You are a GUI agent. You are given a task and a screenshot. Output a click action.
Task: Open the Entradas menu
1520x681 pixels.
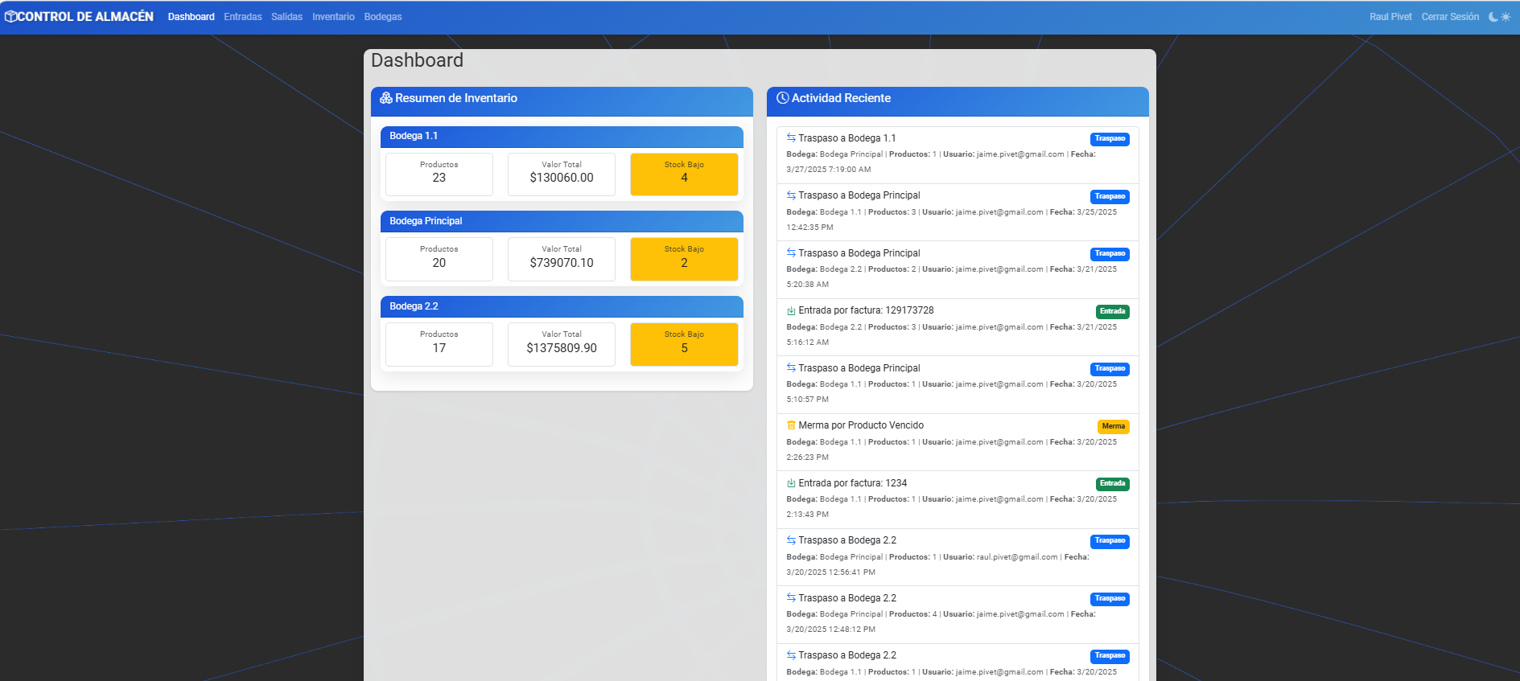tap(242, 17)
